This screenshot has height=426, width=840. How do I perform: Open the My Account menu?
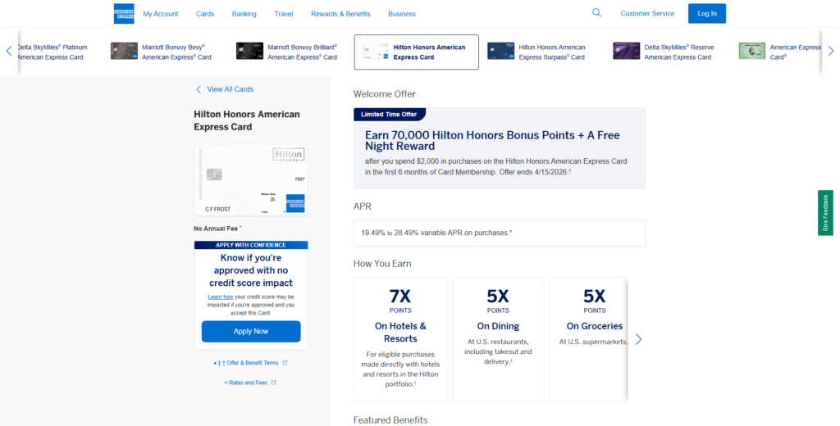click(160, 14)
